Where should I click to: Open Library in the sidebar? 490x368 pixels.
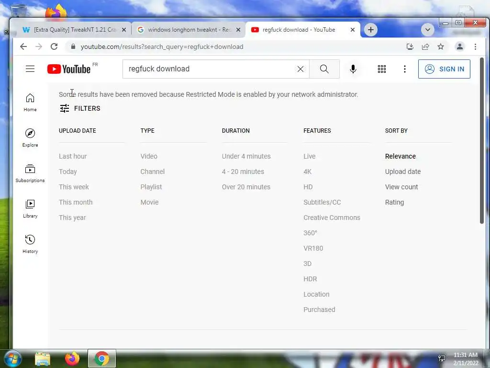pos(30,209)
